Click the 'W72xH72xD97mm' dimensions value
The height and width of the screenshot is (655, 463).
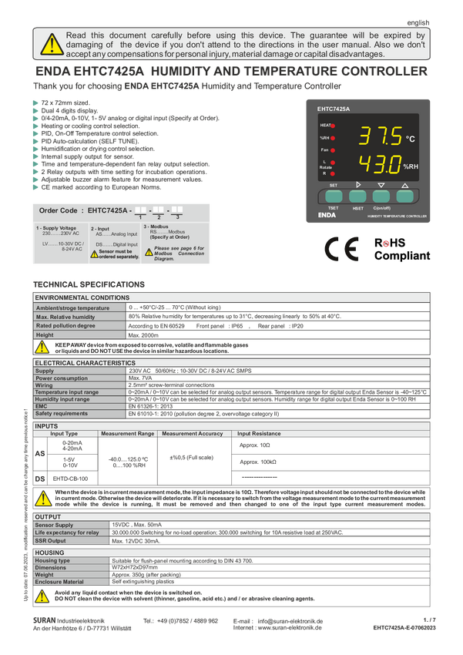pos(135,567)
